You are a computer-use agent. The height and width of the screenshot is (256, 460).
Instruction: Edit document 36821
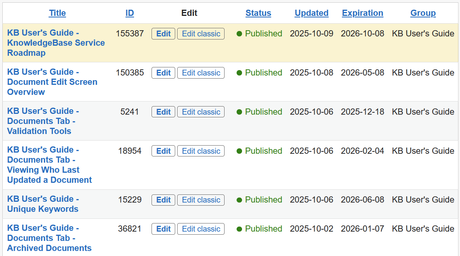click(163, 229)
